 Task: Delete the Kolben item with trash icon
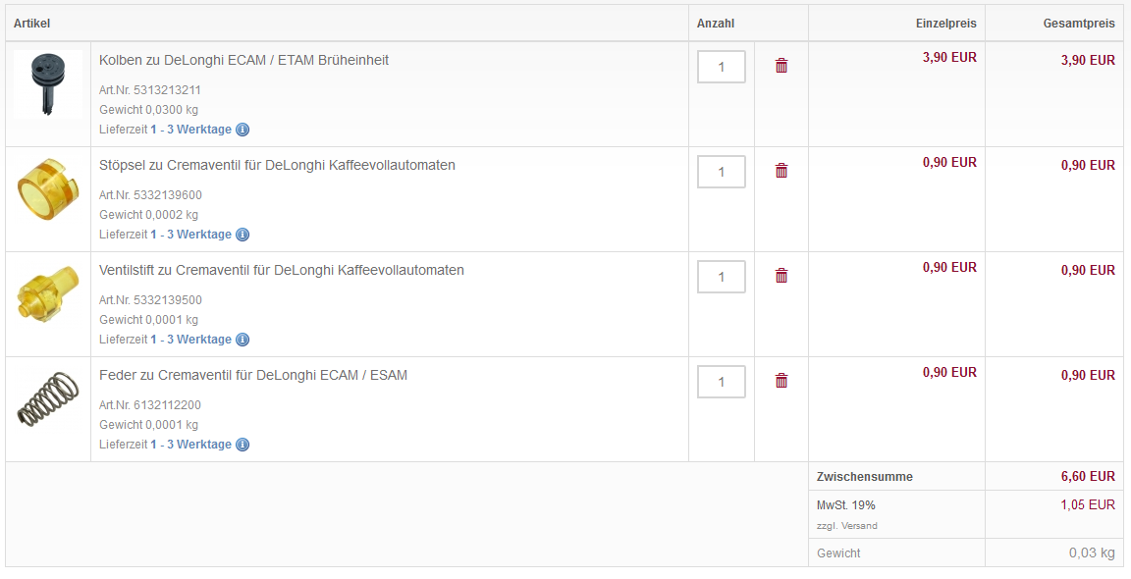[781, 66]
